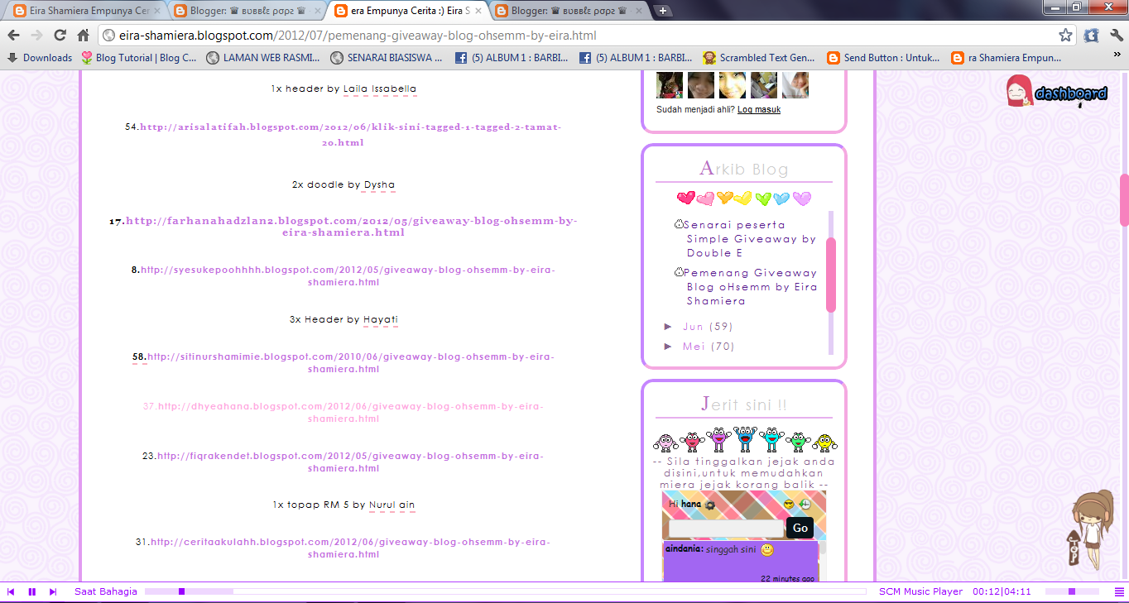Reload the current page

[60, 36]
